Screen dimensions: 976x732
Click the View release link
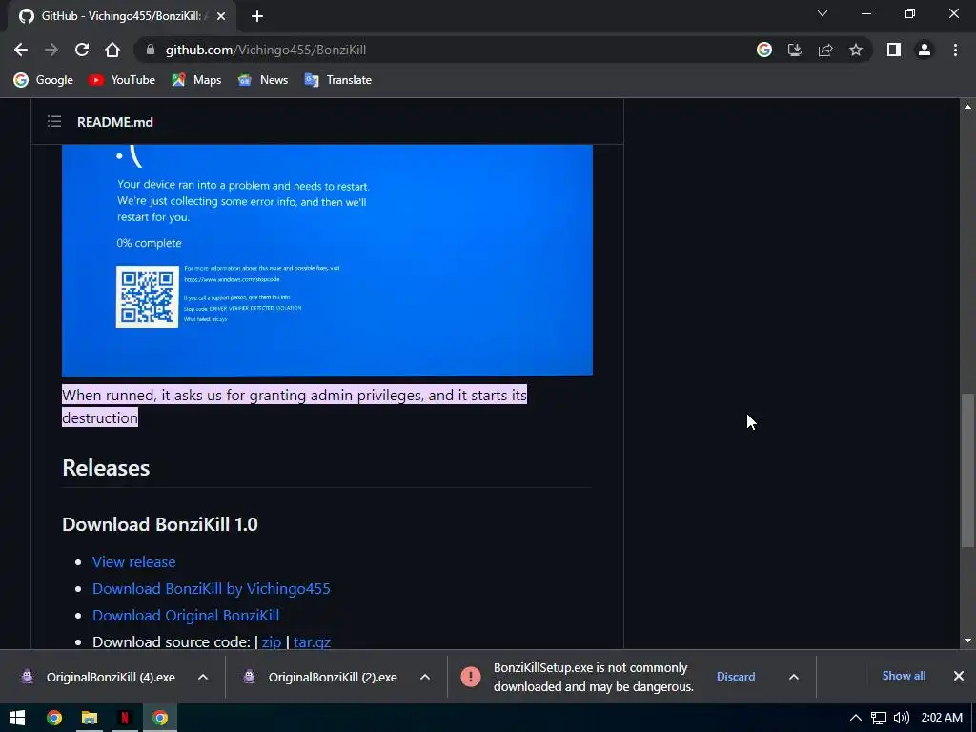(133, 561)
